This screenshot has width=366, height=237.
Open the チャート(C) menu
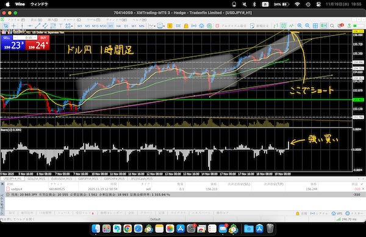pyautogui.click(x=72, y=20)
